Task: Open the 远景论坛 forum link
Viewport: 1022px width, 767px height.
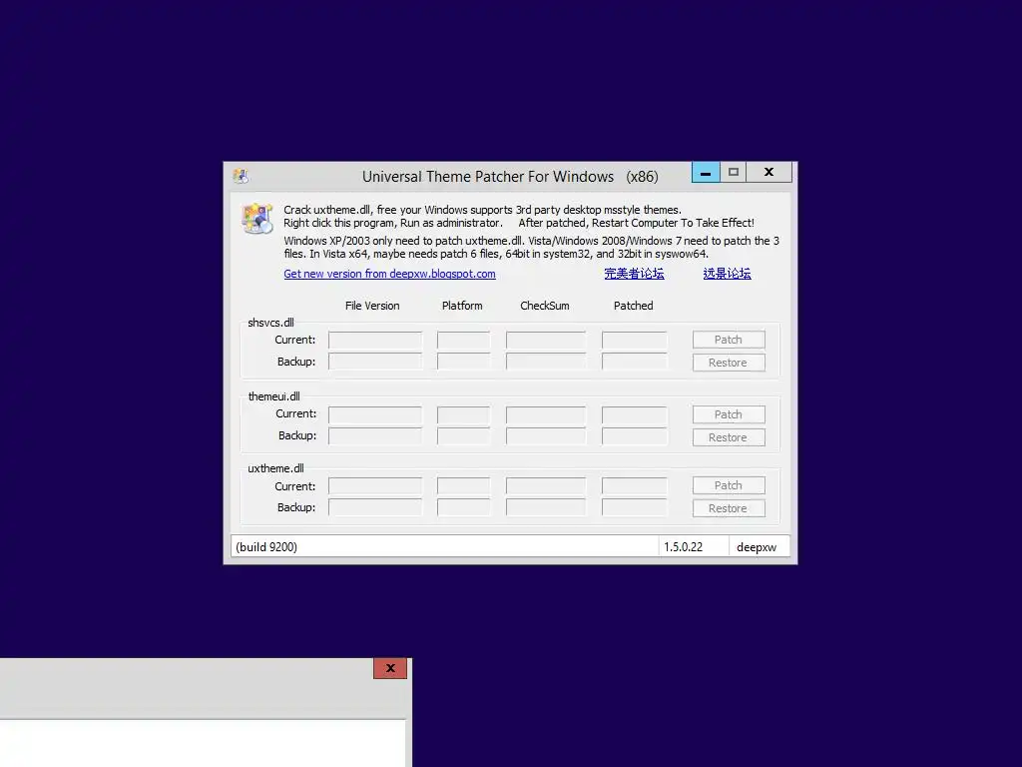Action: coord(727,274)
